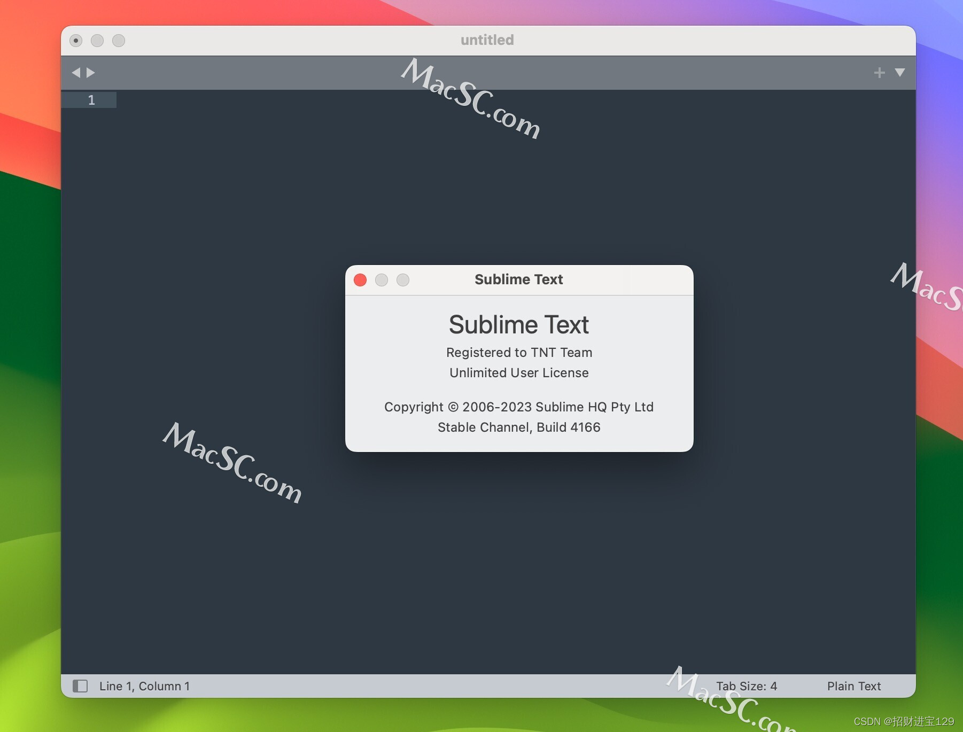
Task: Add a new tab with plus icon
Action: [x=879, y=73]
